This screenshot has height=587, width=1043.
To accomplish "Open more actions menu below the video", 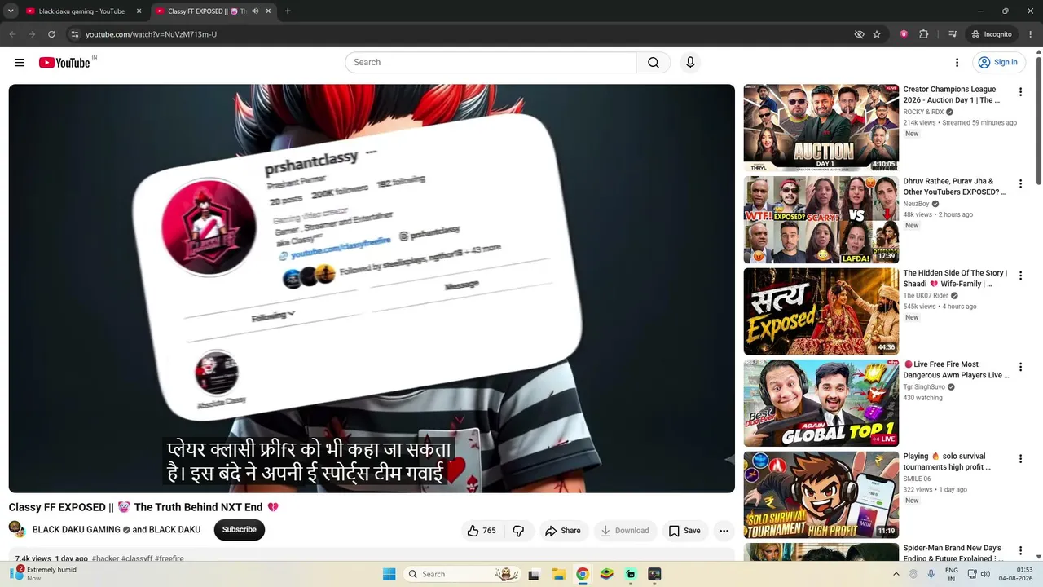I will point(724,531).
